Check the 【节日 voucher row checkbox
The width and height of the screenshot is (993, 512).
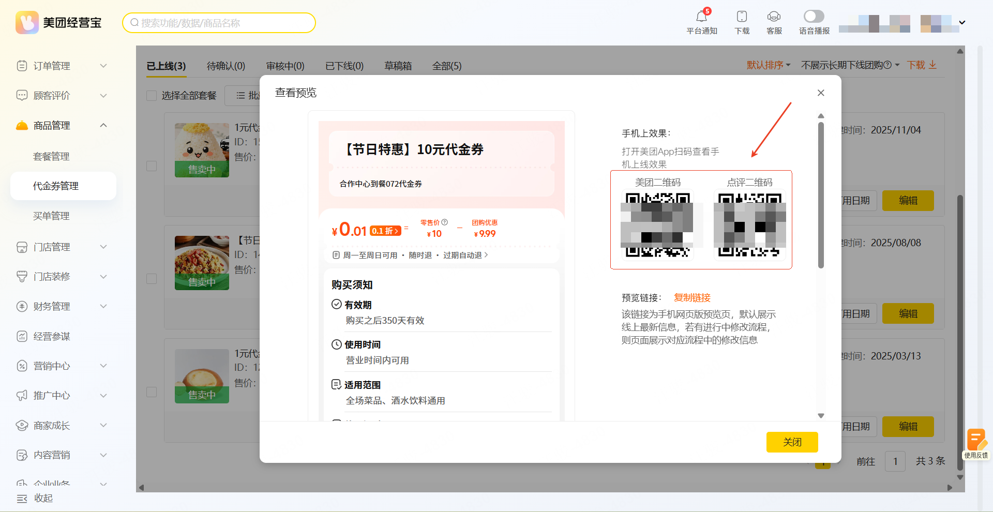152,279
